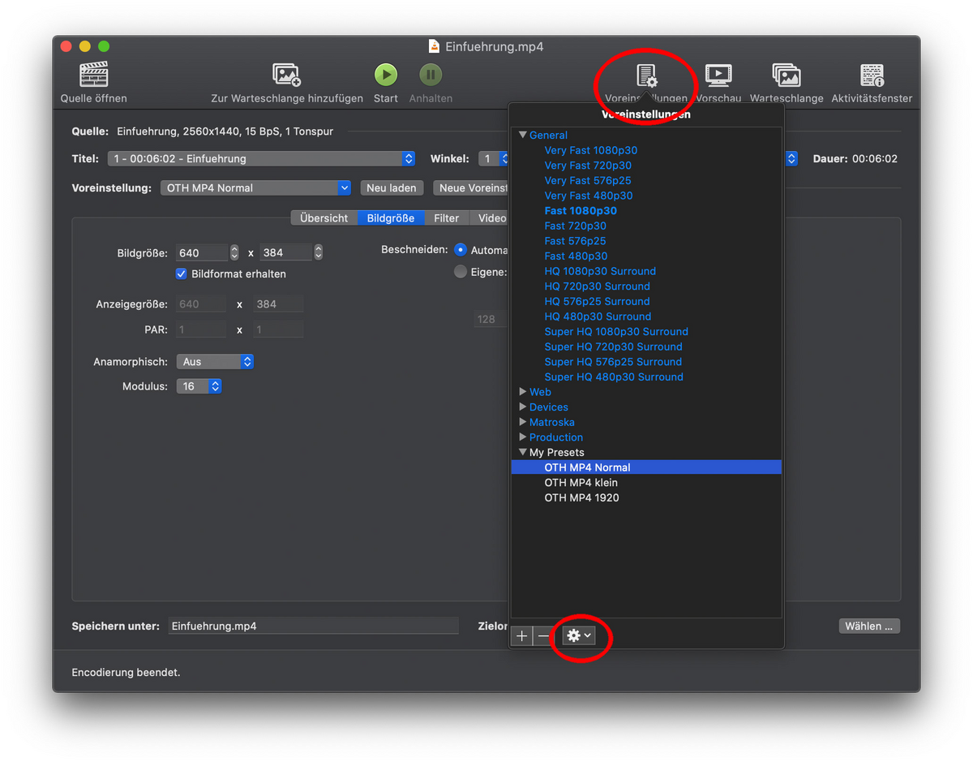Open the gear actions menu for presets
This screenshot has height=762, width=973.
(579, 636)
